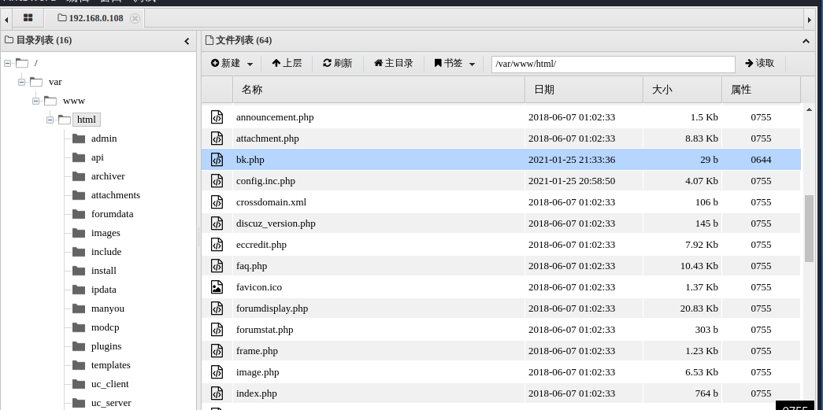Viewport: 823px width, 410px height.
Task: Click the grid home tab icon
Action: tap(28, 17)
